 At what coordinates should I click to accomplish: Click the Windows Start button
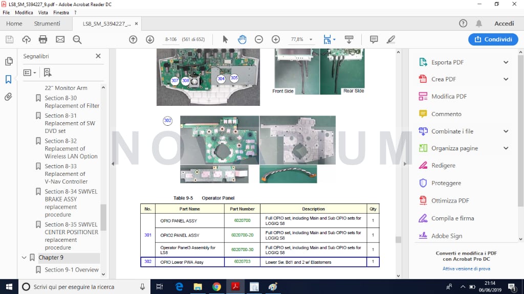[9, 287]
